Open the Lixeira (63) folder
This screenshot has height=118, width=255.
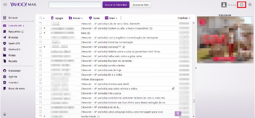[14, 49]
